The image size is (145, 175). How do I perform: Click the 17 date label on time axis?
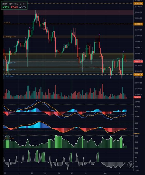click(x=5, y=173)
